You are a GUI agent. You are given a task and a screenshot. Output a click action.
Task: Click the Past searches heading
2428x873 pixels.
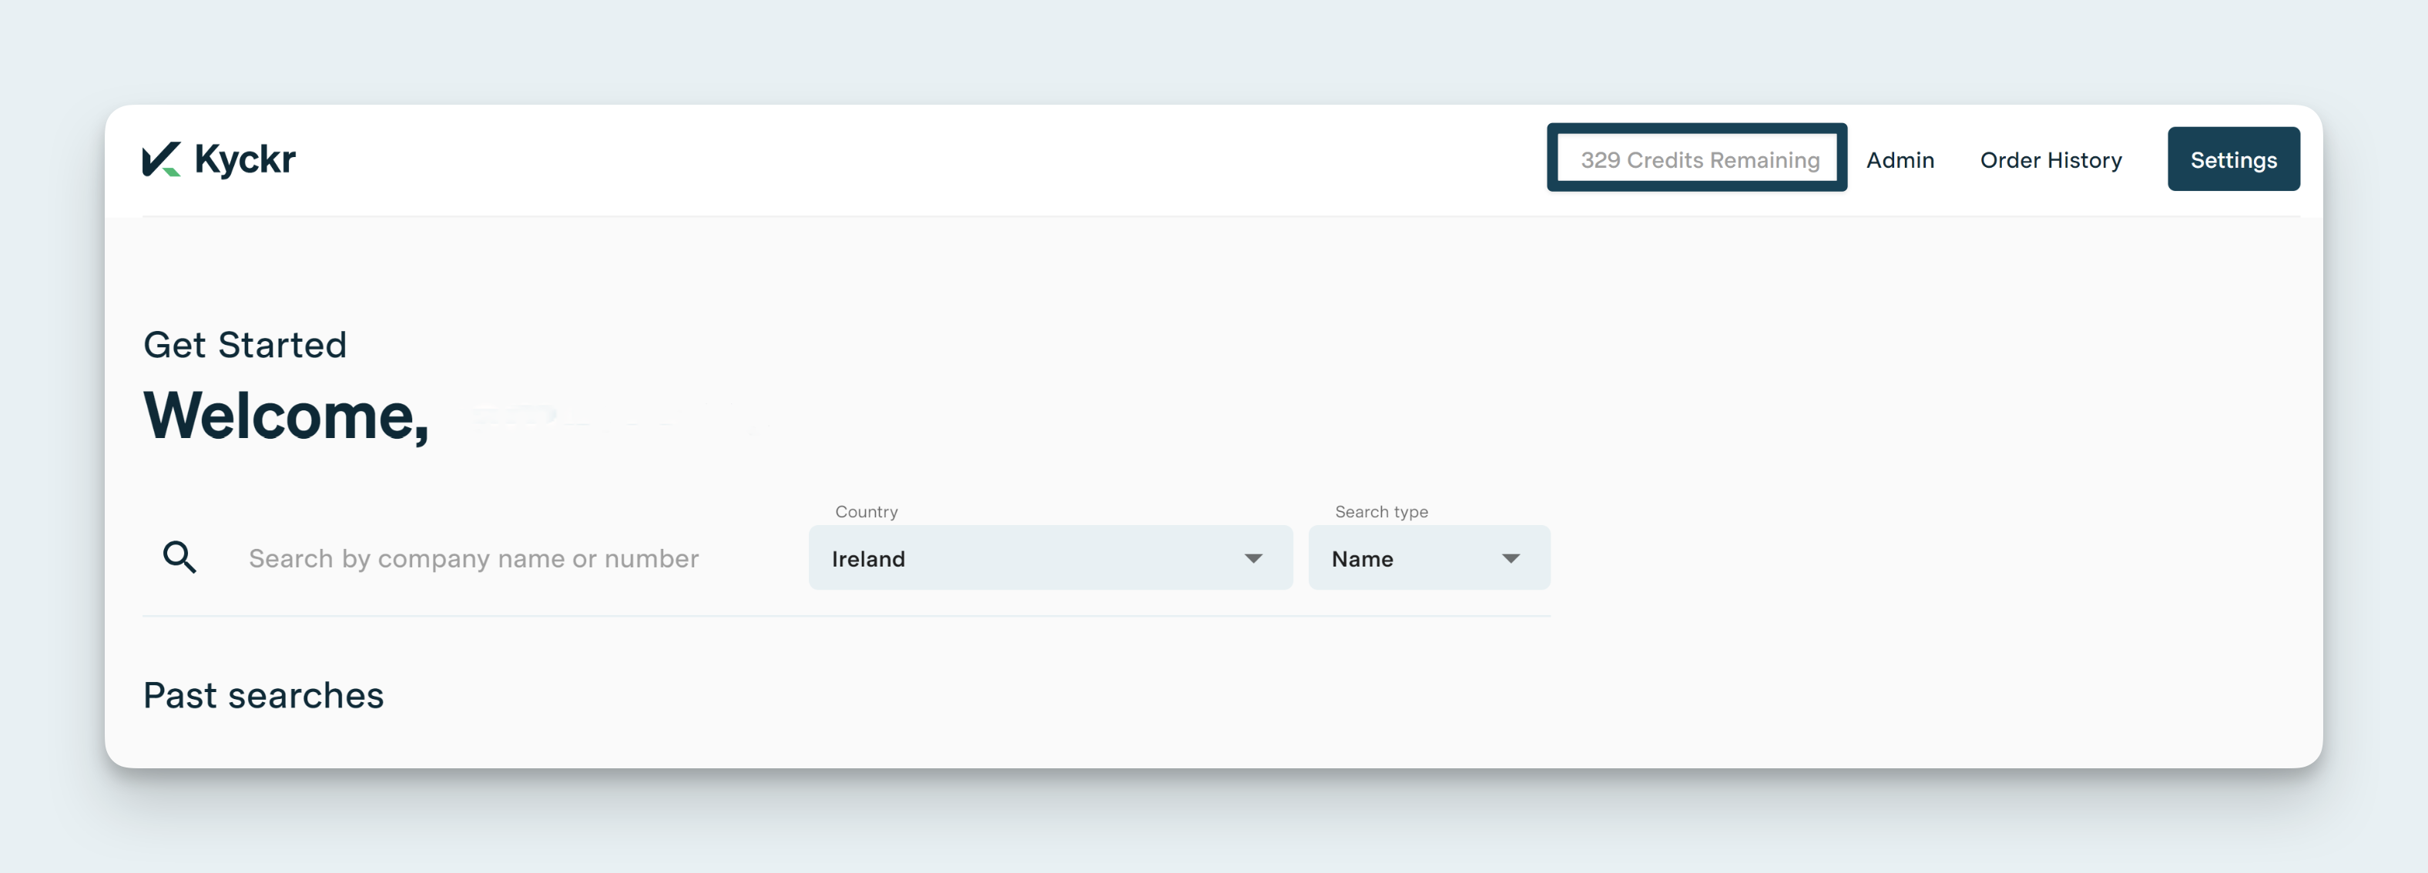(x=263, y=695)
